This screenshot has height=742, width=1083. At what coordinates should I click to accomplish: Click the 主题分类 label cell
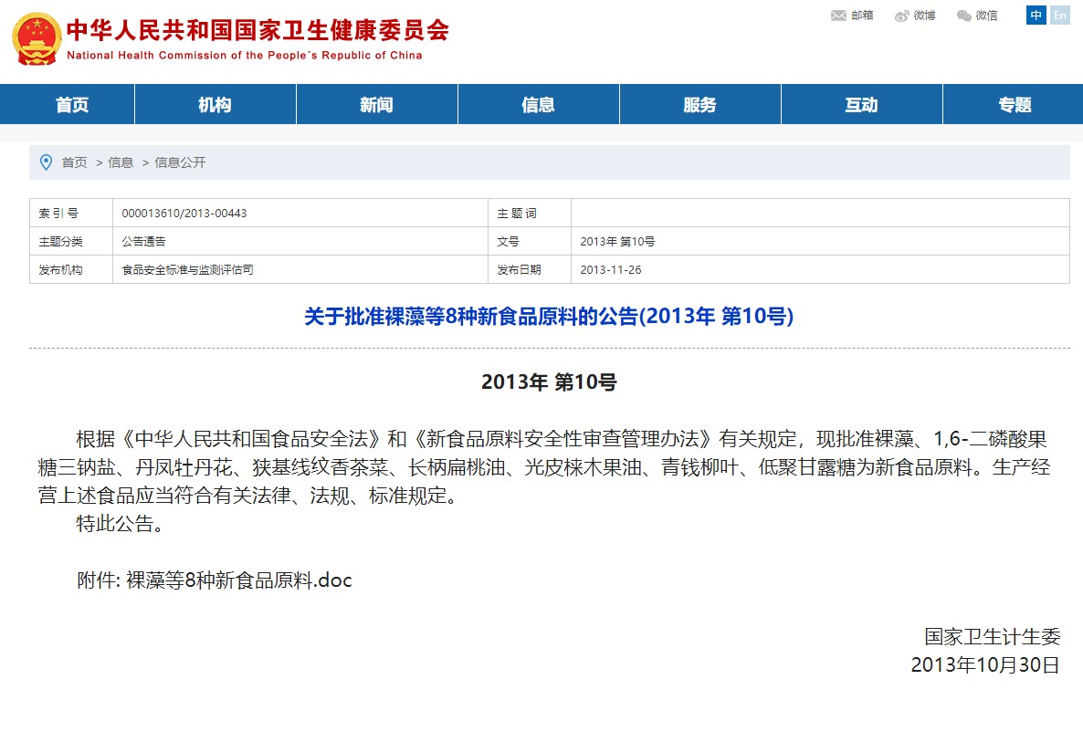(x=71, y=242)
